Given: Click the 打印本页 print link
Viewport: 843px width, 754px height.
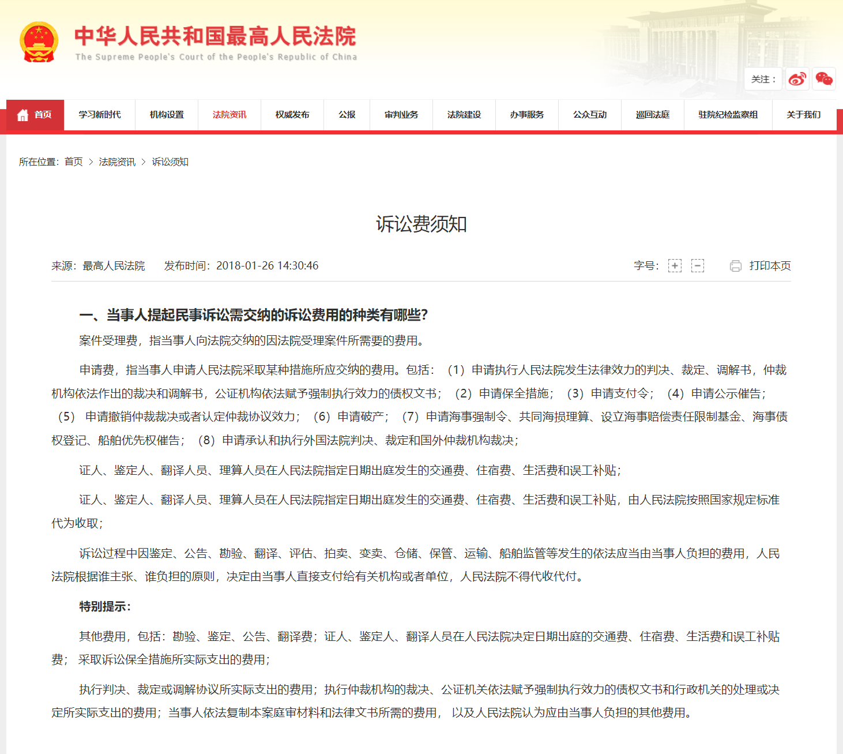Looking at the screenshot, I should point(770,266).
